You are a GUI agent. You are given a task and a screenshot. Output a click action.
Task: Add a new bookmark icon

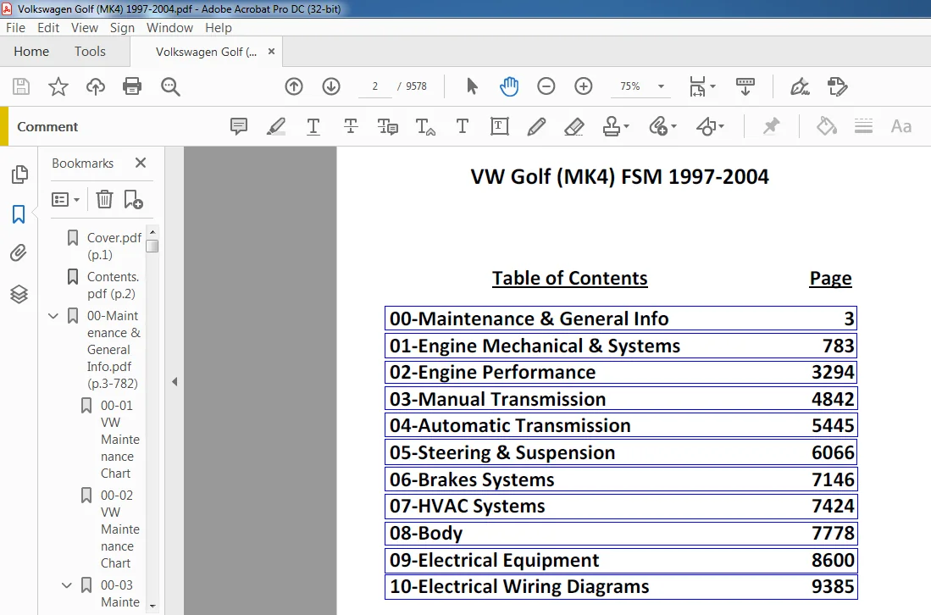click(133, 199)
